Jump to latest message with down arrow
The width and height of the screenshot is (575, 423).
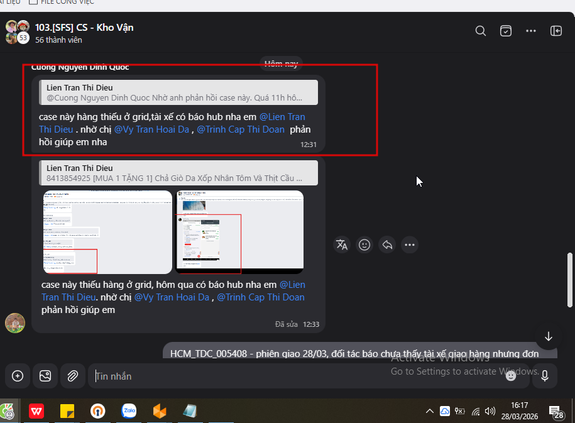click(548, 336)
